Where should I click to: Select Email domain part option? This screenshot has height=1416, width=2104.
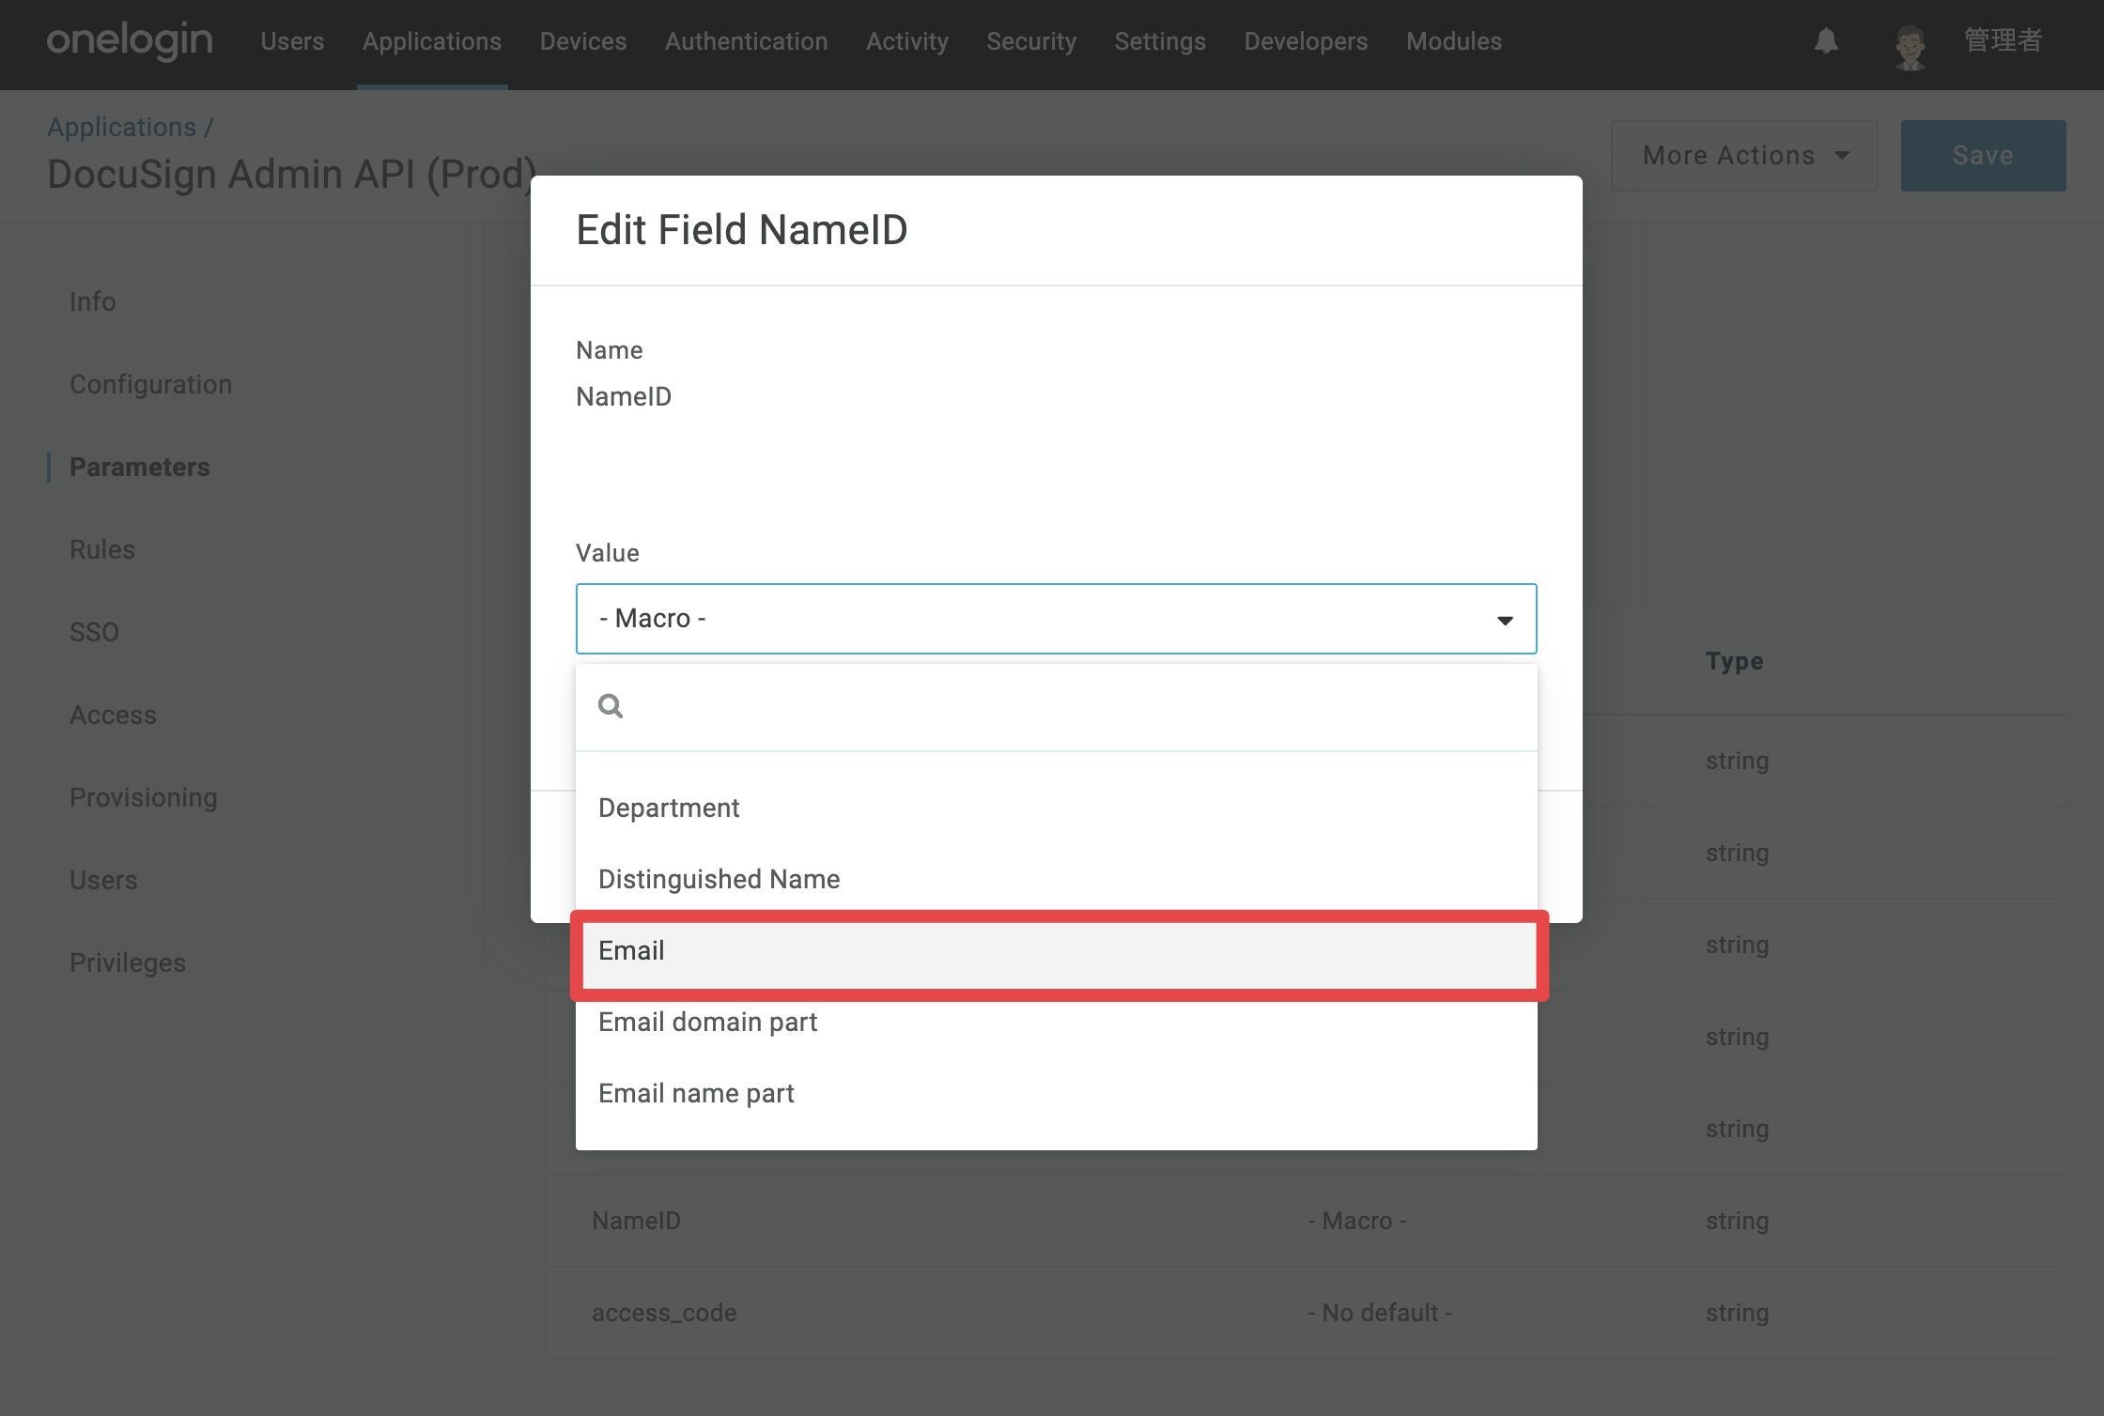(x=1057, y=1022)
